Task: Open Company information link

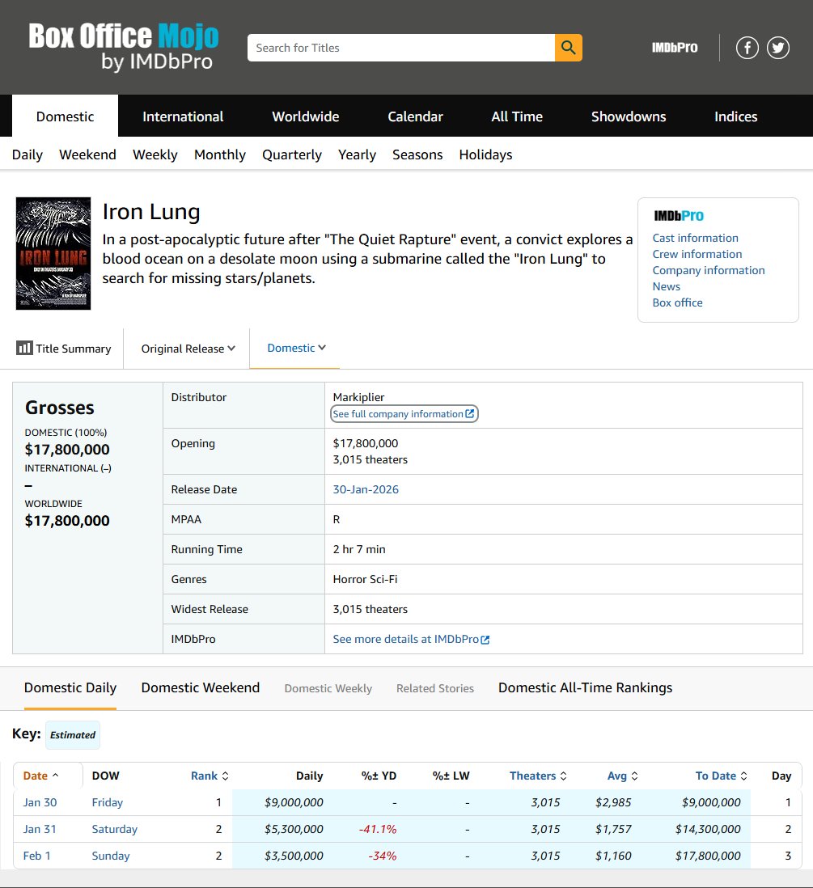Action: pyautogui.click(x=708, y=270)
